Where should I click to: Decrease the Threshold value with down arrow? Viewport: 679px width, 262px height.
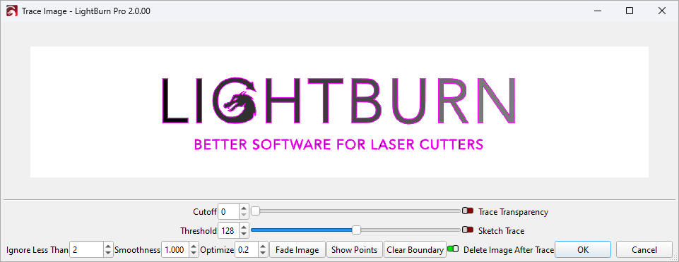[244, 234]
